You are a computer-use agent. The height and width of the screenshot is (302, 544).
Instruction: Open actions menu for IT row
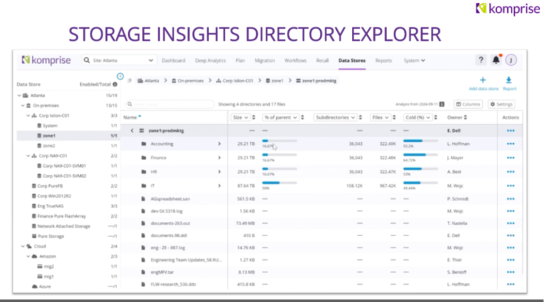pyautogui.click(x=511, y=186)
